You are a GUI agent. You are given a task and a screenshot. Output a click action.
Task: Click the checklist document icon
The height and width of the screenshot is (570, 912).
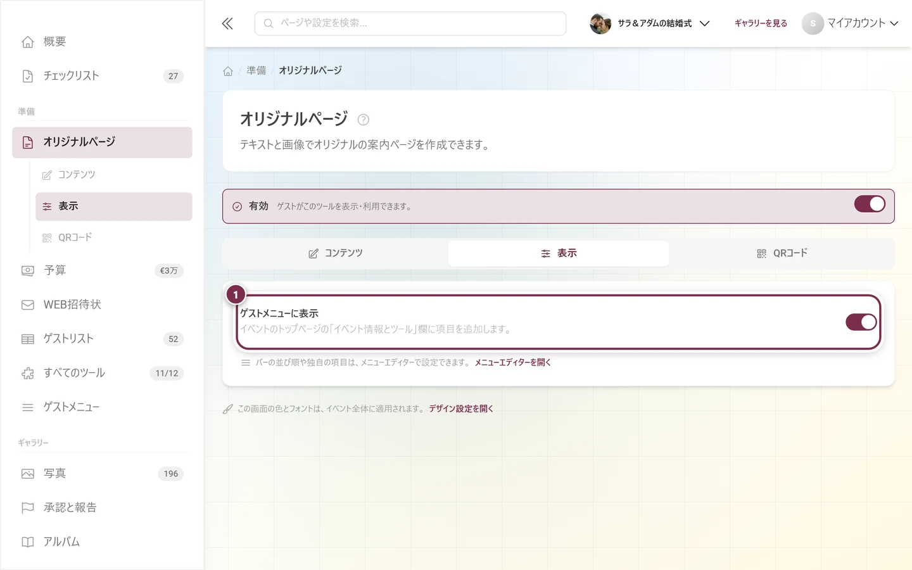click(28, 76)
